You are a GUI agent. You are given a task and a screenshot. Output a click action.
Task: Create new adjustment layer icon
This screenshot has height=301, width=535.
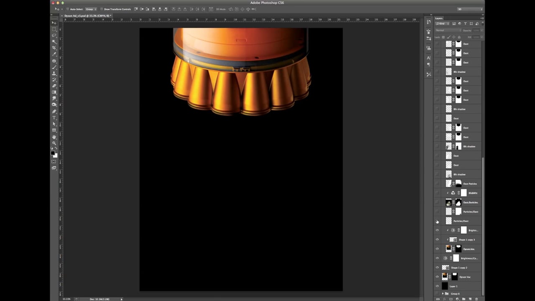(458, 299)
